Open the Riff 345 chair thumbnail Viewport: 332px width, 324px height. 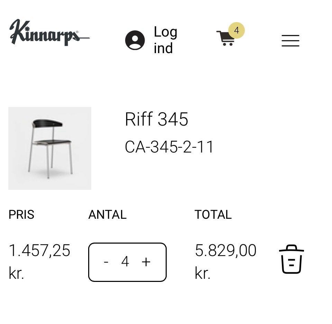[x=50, y=148]
